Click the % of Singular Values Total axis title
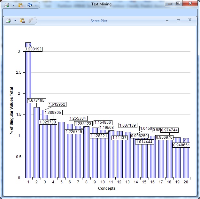Image resolution: width=200 pixels, height=199 pixels. [x=12, y=110]
